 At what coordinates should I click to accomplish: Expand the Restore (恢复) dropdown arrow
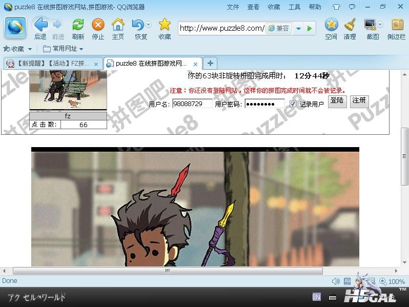coord(149,25)
